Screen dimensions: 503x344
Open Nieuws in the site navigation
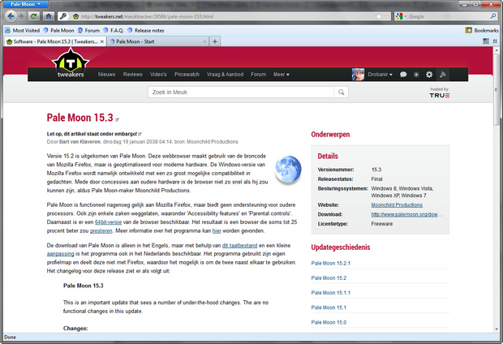[106, 75]
